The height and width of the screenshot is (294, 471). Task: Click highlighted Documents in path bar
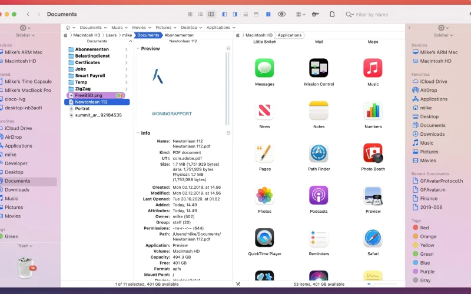point(148,35)
